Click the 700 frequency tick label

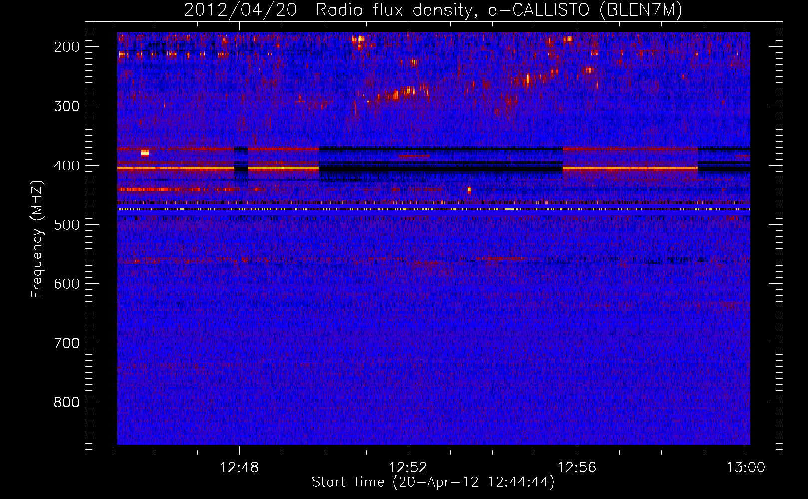pos(66,343)
